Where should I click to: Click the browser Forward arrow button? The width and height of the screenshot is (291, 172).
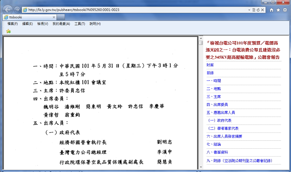tap(17, 9)
